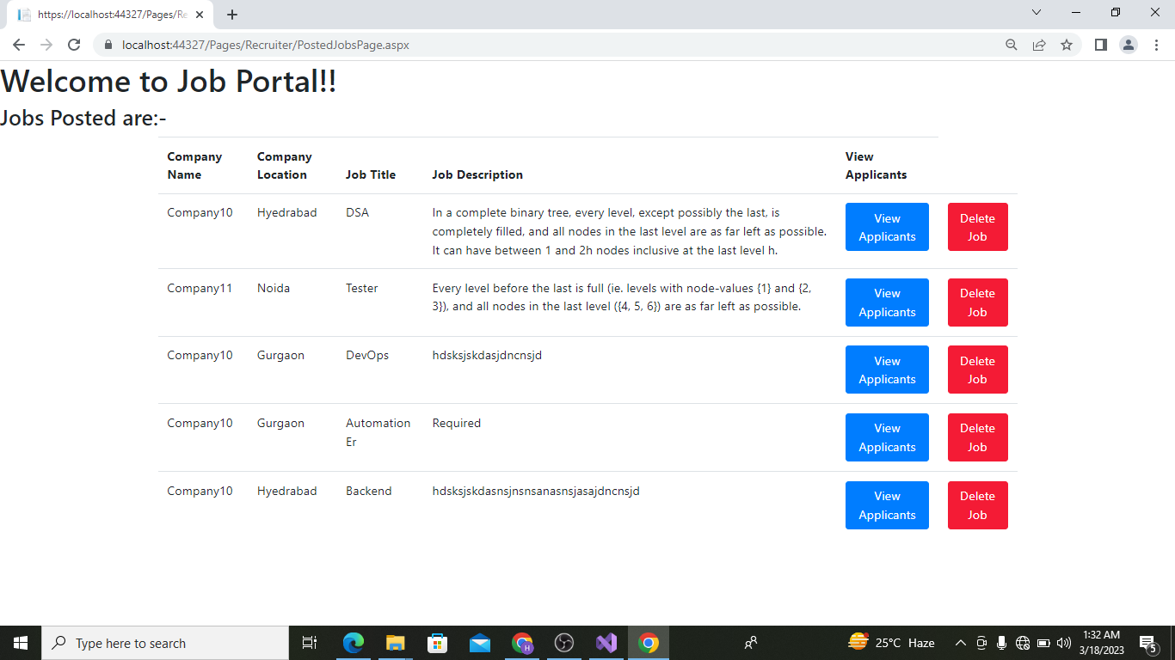Open the Chrome side panel
This screenshot has width=1175, height=660.
1100,45
